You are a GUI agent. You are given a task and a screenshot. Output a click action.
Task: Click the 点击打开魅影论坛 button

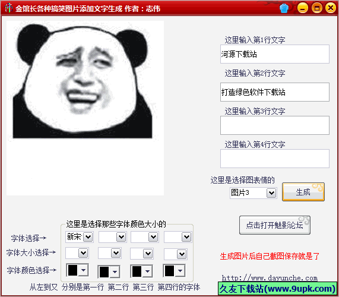click(274, 225)
